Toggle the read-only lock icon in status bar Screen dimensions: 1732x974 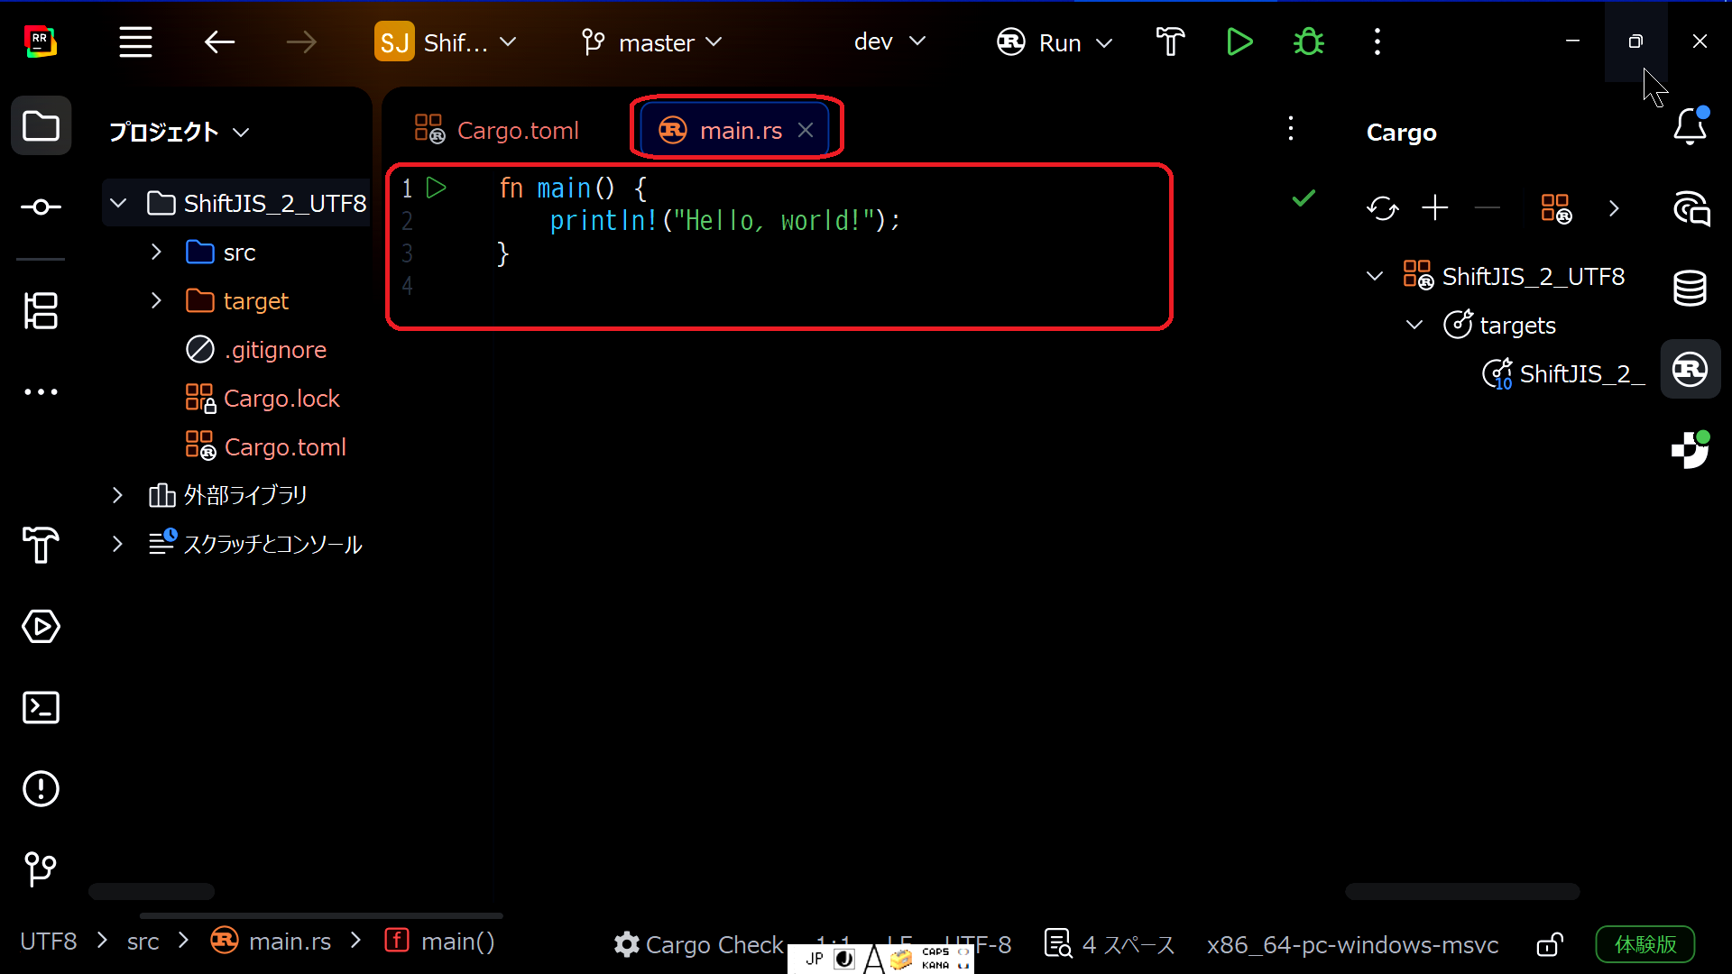point(1549,944)
